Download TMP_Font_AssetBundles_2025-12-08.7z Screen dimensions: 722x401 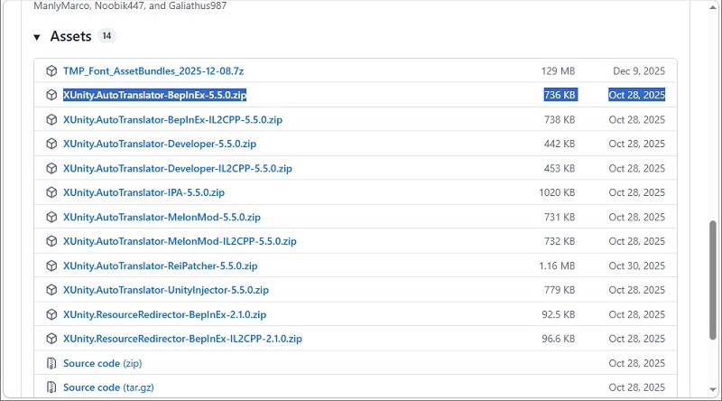coord(152,70)
